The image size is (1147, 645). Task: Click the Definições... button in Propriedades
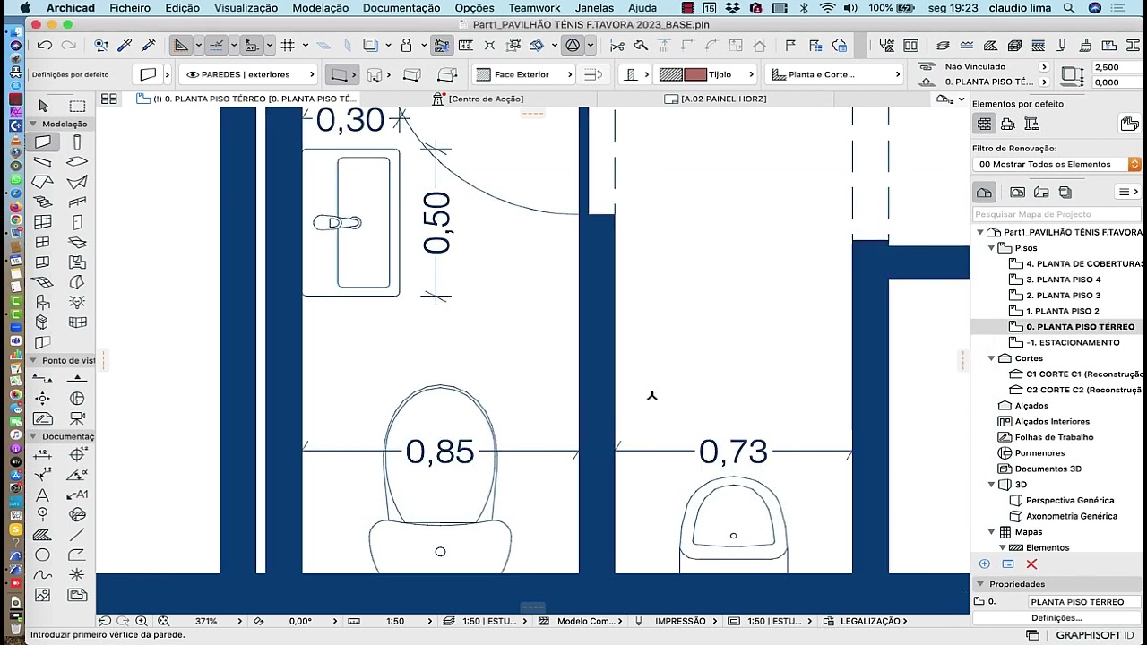(1056, 618)
